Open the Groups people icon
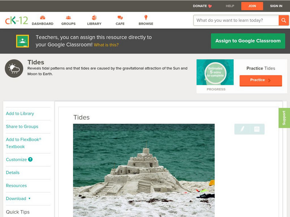This screenshot has width=290, height=217. tap(69, 17)
